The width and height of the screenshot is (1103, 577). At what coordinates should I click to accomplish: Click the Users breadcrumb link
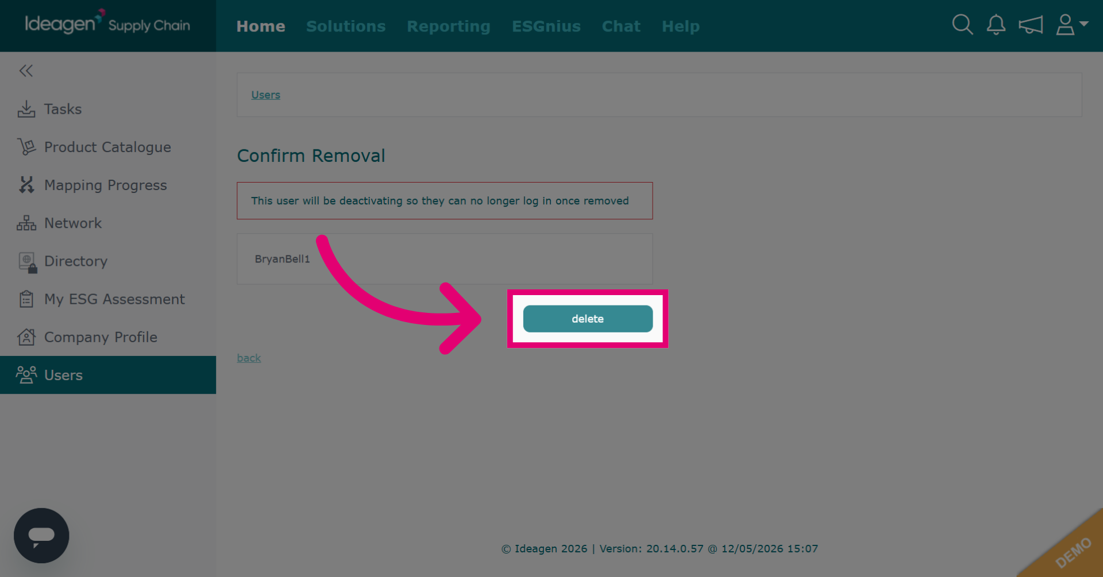coord(265,95)
